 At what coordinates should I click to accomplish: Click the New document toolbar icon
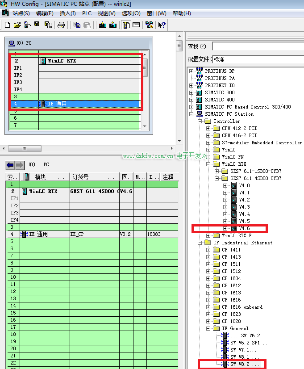7,25
